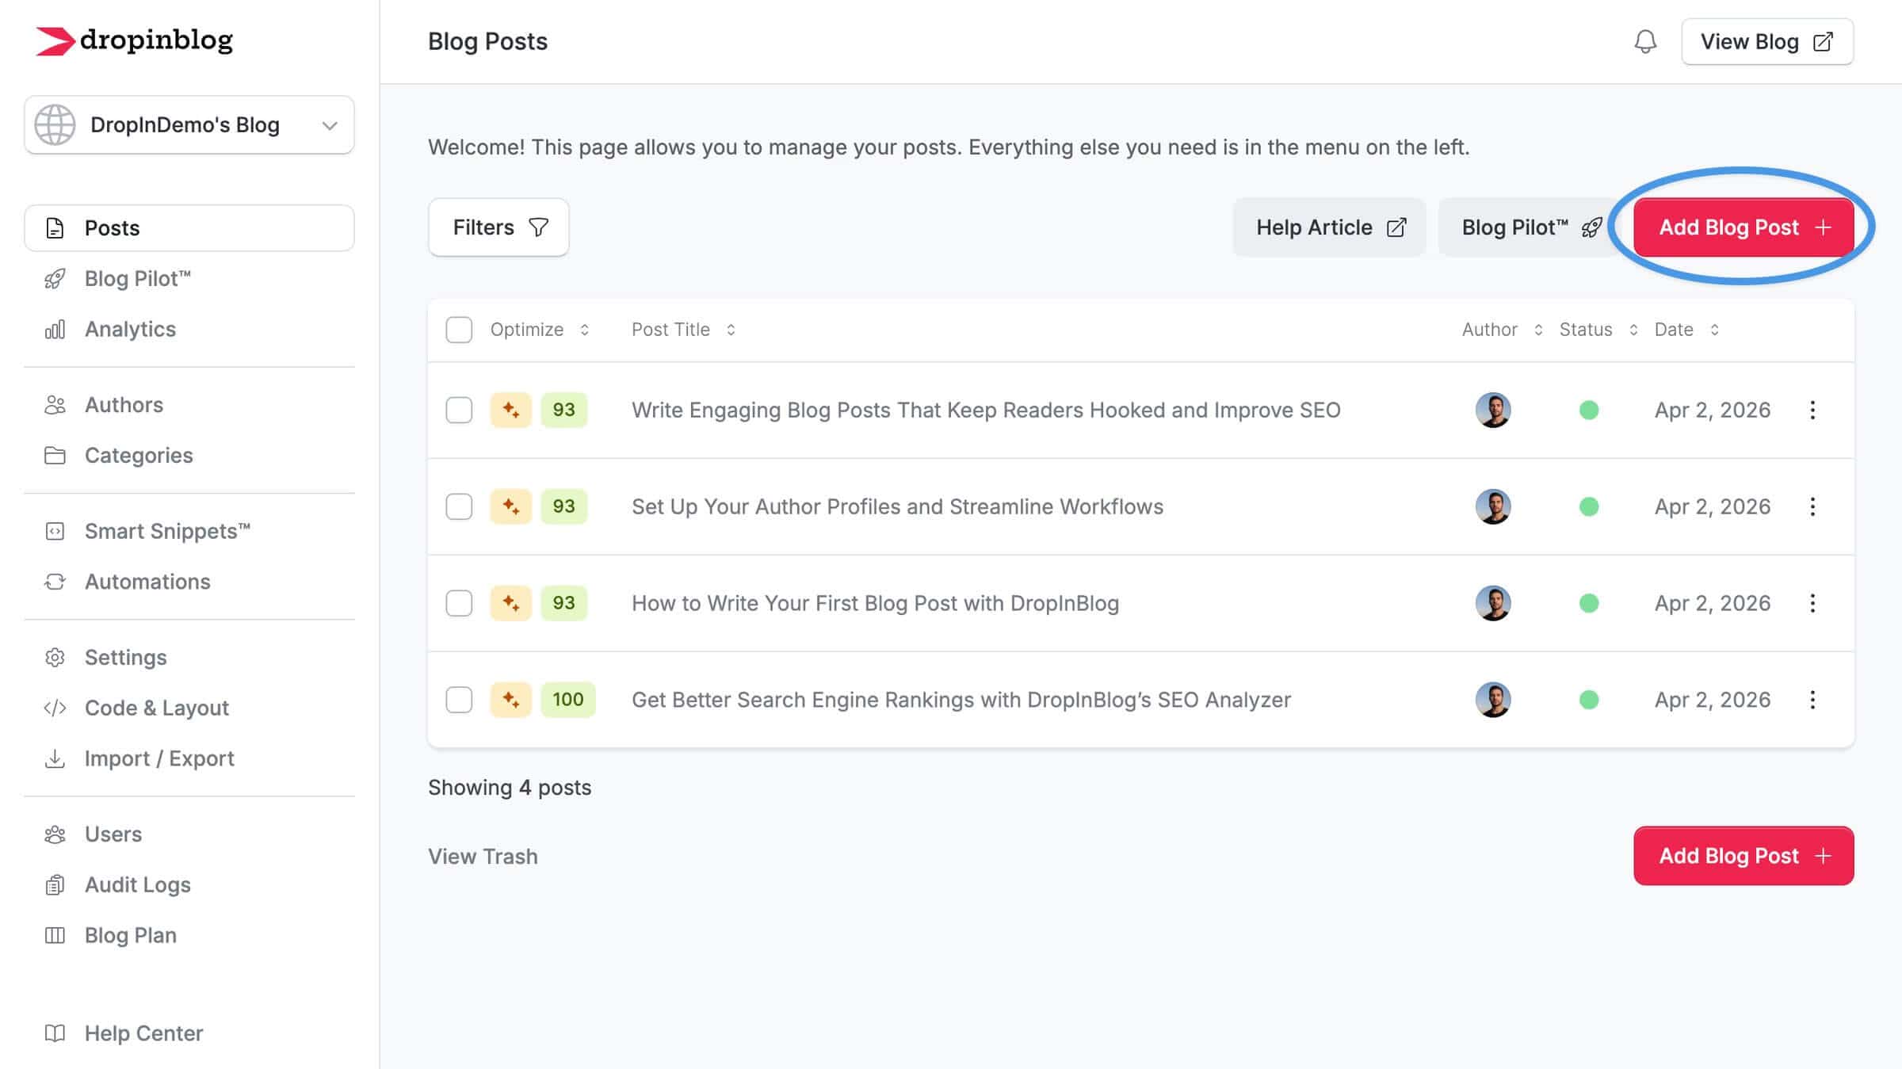
Task: Click the Add Blog Post button below the table
Action: [x=1743, y=856]
